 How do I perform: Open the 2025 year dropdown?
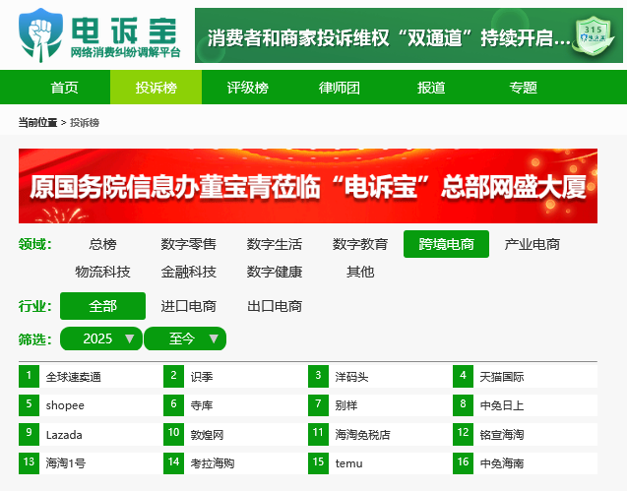coord(101,338)
